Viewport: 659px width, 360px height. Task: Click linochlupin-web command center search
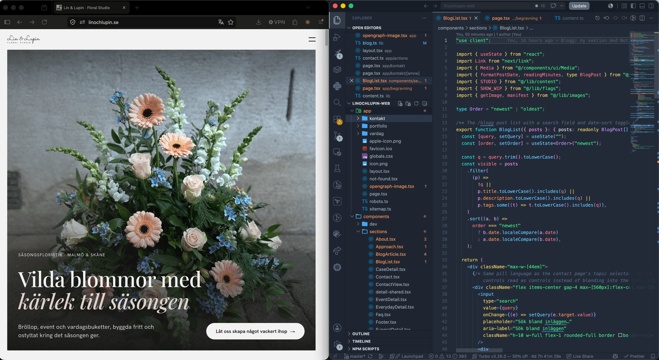[486, 6]
